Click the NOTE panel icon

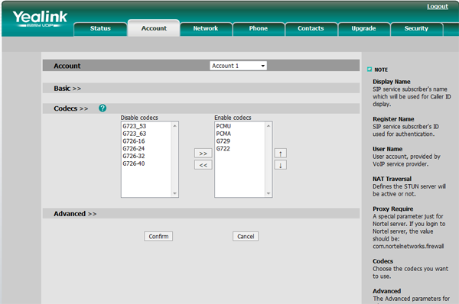pos(369,70)
